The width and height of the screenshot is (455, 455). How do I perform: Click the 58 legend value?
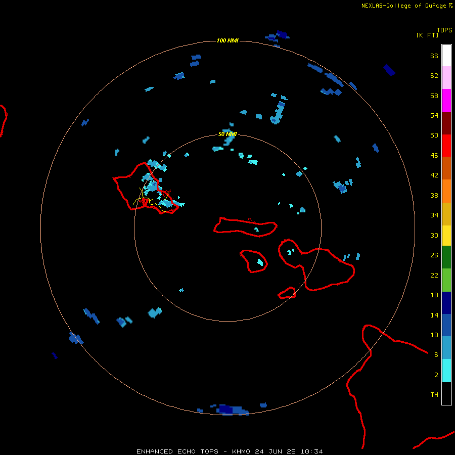tap(434, 96)
